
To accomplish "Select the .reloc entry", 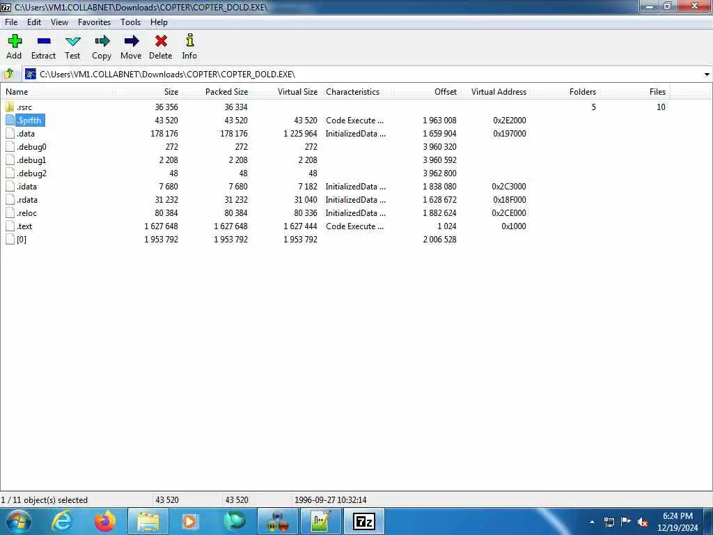I will pyautogui.click(x=27, y=212).
